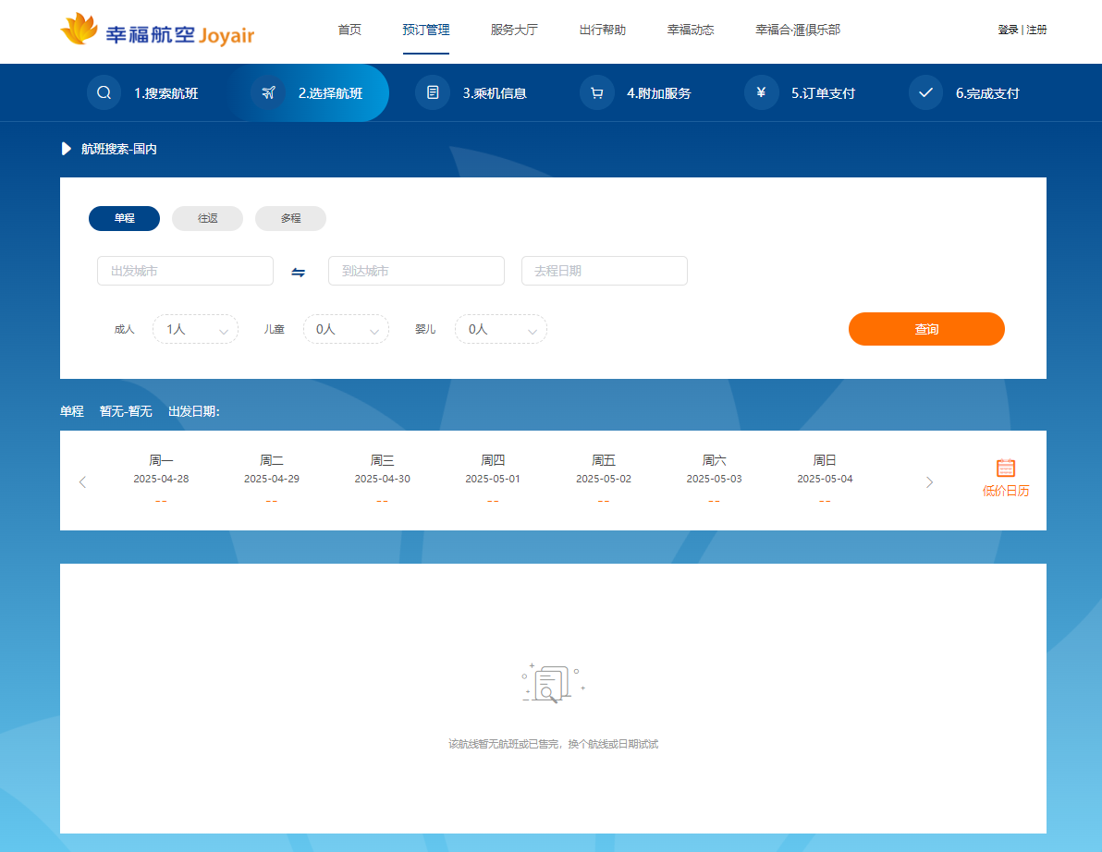Image resolution: width=1102 pixels, height=852 pixels.
Task: Go to previous week arrow
Action: (x=82, y=481)
